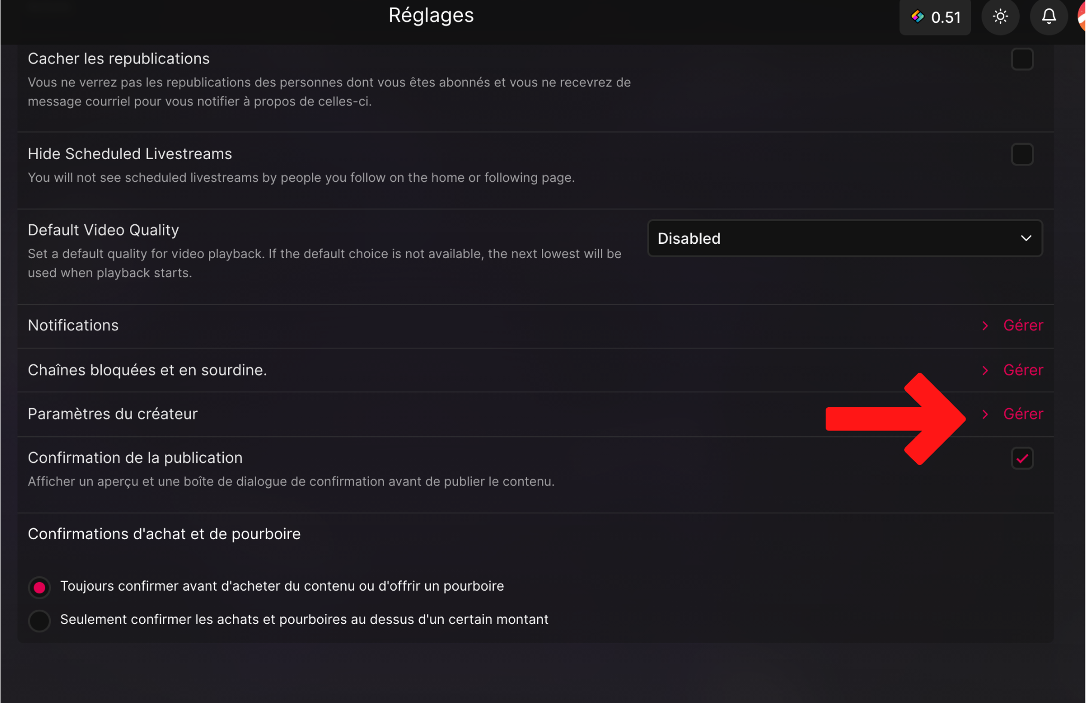Uncheck Confirmation de la publication checkbox
Screen dimensions: 1086x703
pyautogui.click(x=1022, y=459)
